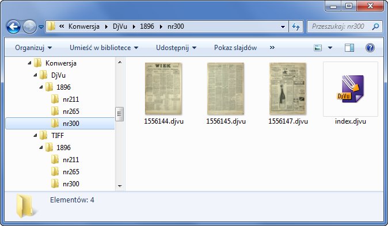Select 1556144.djvu thumbnail

(x=163, y=89)
